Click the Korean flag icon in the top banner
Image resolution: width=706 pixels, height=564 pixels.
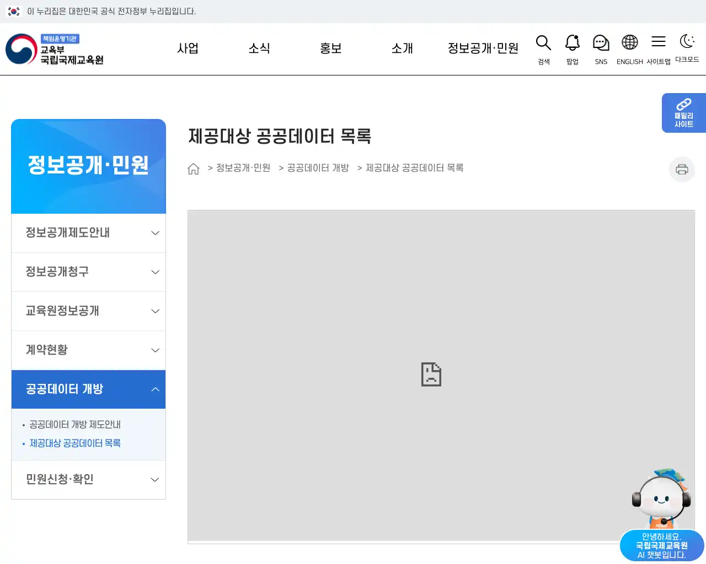click(x=14, y=11)
